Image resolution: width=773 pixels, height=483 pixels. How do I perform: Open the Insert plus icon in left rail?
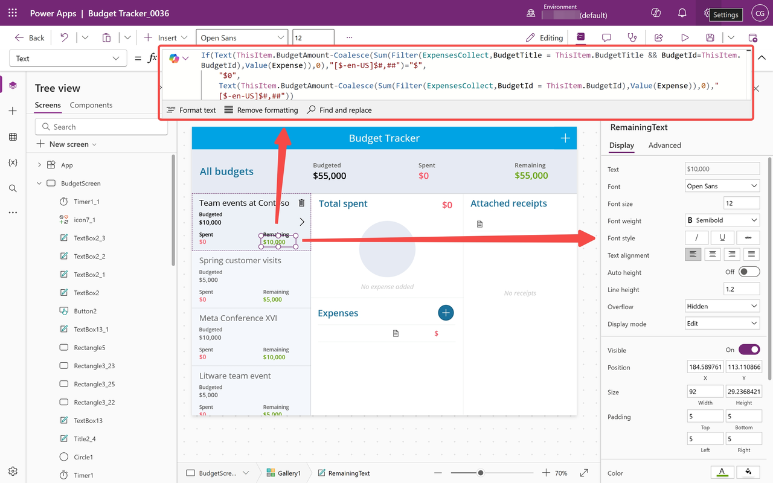13,111
